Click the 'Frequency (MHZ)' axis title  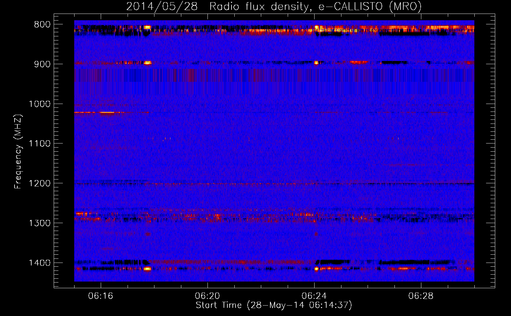click(x=18, y=152)
